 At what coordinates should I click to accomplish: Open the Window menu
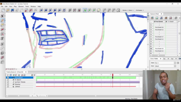(x=33, y=7)
